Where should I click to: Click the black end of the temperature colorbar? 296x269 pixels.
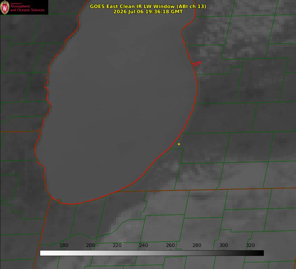pyautogui.click(x=261, y=253)
